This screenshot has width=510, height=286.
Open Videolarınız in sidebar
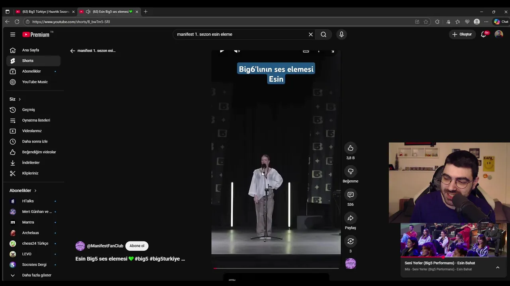point(33,131)
